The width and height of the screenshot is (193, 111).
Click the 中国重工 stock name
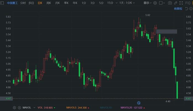pos(12,3)
